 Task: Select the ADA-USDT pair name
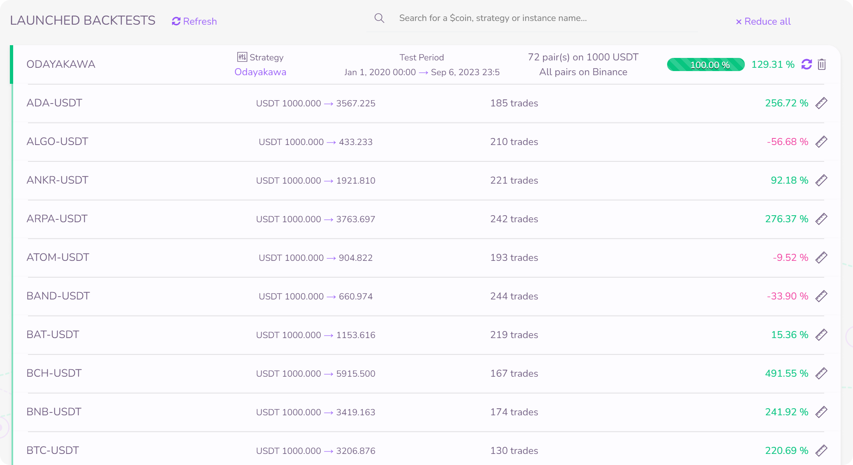coord(54,103)
